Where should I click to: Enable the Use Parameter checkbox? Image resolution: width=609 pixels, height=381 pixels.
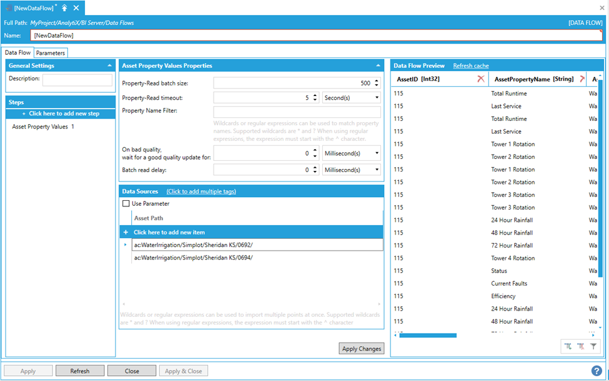pos(126,203)
